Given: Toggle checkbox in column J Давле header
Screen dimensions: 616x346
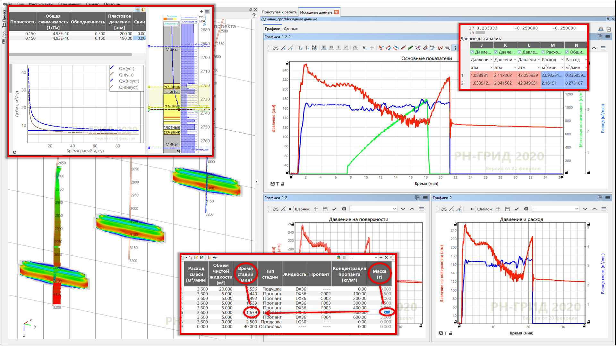Looking at the screenshot, I should click(x=472, y=52).
